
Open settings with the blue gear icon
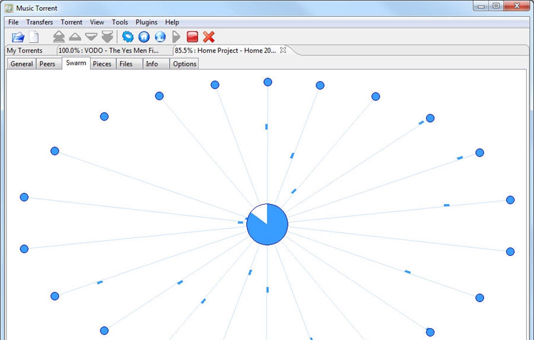click(x=128, y=37)
